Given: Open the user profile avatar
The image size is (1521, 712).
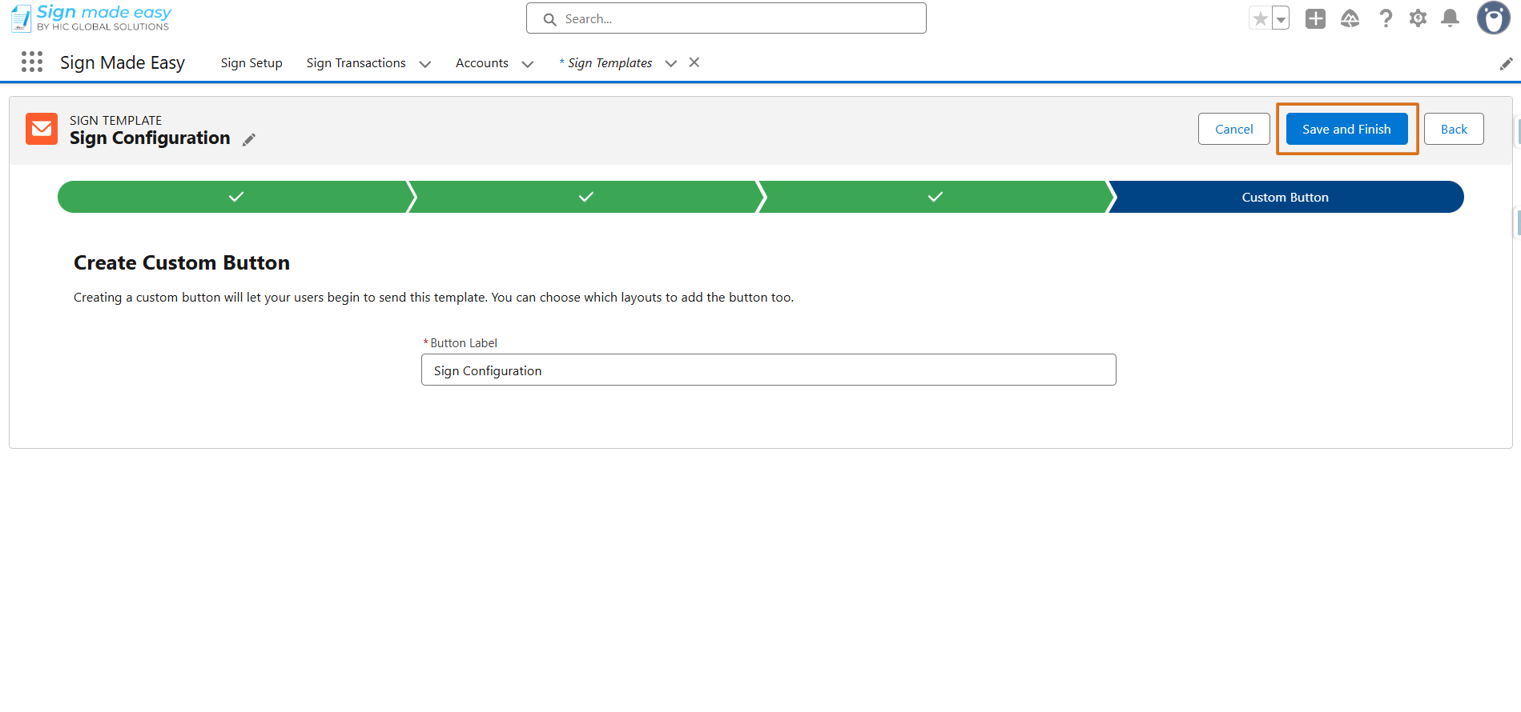Looking at the screenshot, I should (x=1493, y=18).
